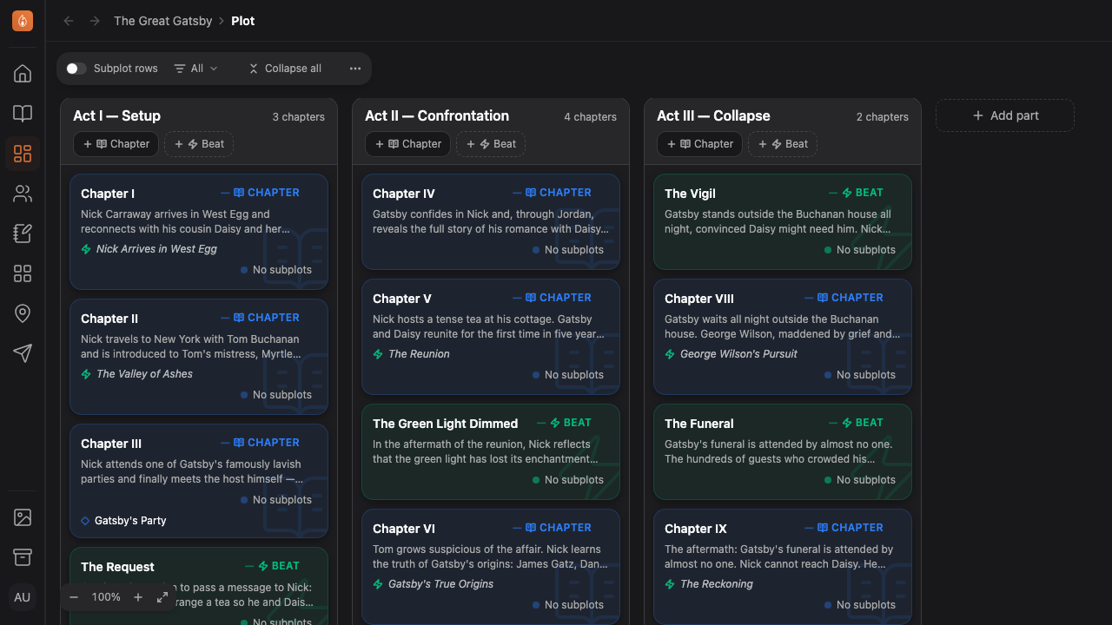
Task: Open the Gatsby's Party tag on Chapter III
Action: (x=123, y=521)
